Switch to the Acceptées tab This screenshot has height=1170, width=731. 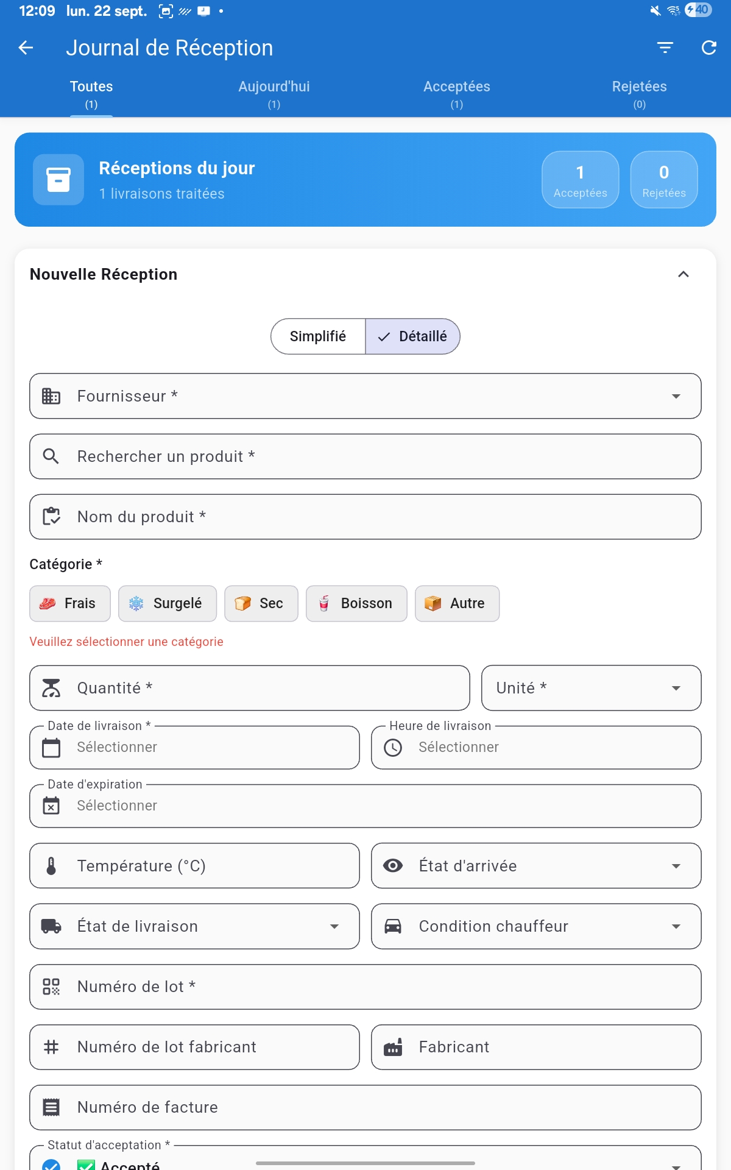click(457, 93)
